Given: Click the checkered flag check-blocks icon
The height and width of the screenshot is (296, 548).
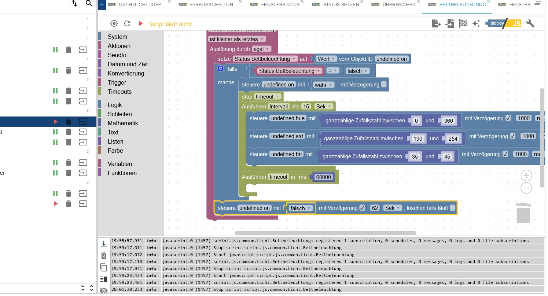Looking at the screenshot, I should pos(463,24).
